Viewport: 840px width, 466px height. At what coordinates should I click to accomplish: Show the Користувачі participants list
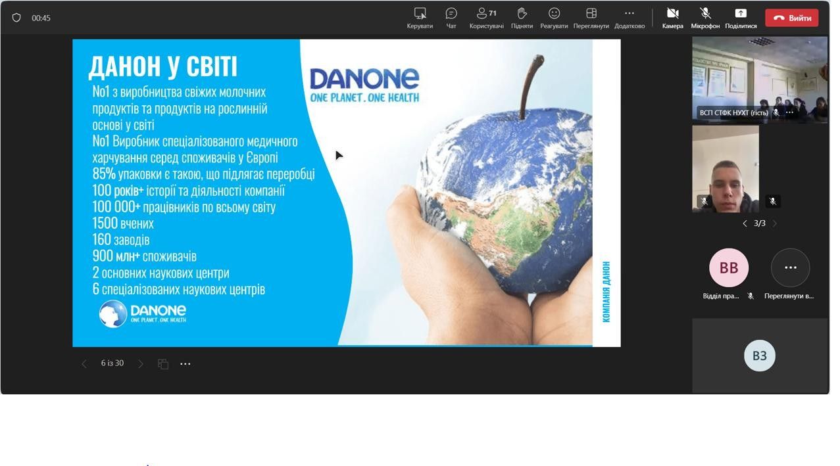click(x=487, y=18)
